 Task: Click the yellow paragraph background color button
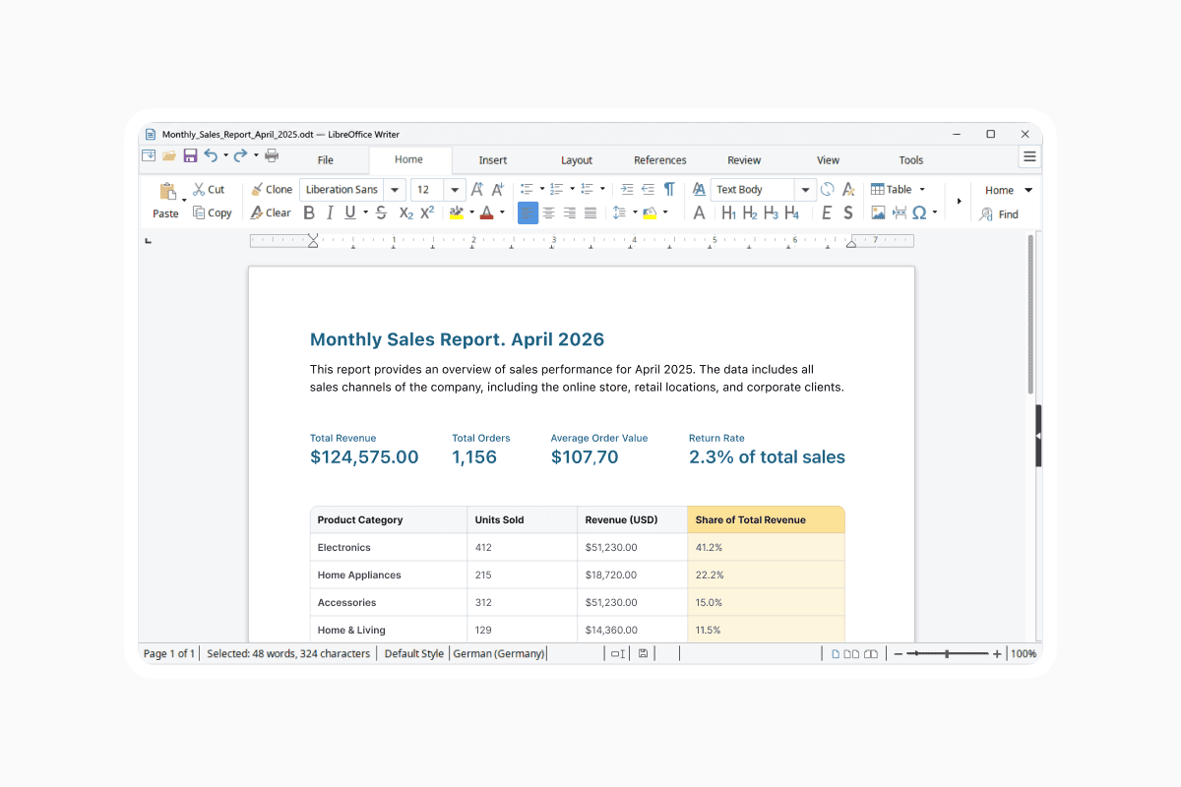[651, 212]
